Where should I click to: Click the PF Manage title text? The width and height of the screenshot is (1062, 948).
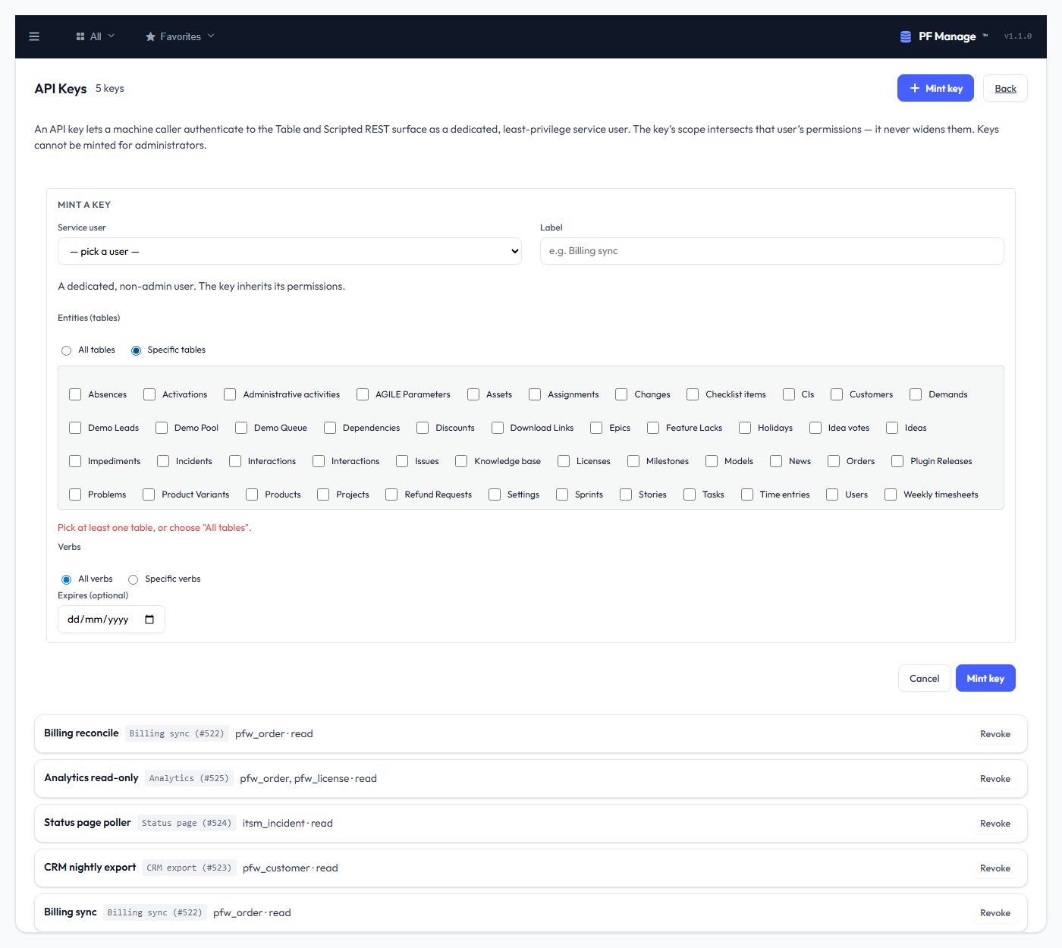(947, 36)
